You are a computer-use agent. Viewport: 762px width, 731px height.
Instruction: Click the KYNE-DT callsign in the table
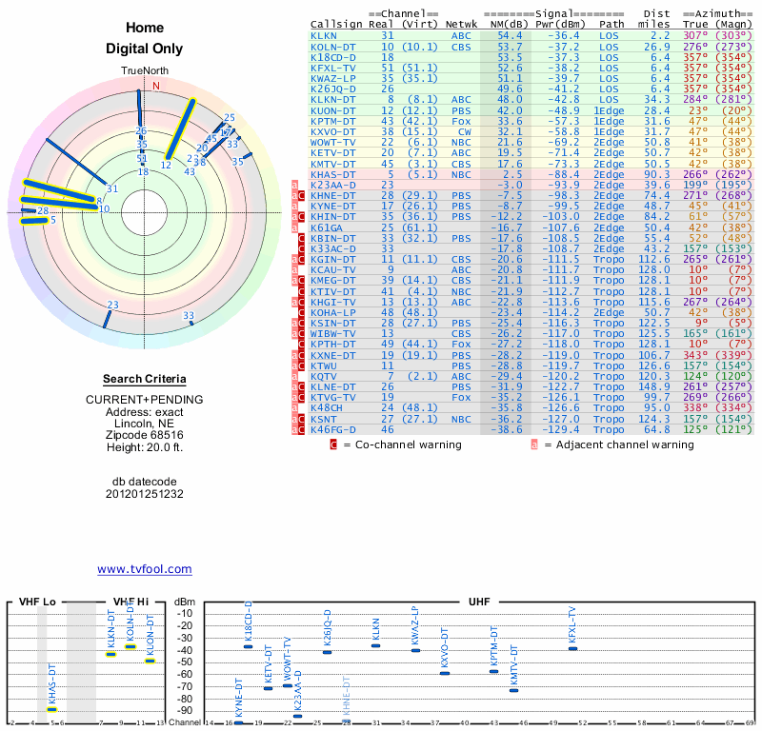click(333, 207)
